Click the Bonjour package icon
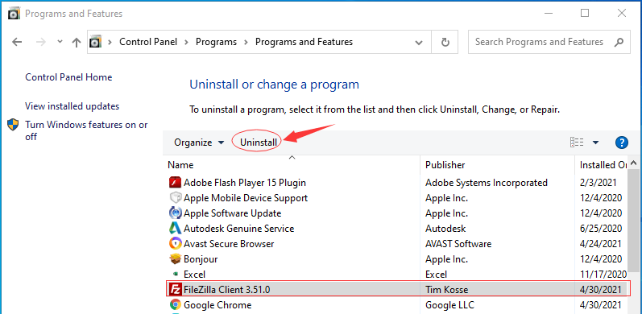Image resolution: width=642 pixels, height=314 pixels. pyautogui.click(x=176, y=259)
